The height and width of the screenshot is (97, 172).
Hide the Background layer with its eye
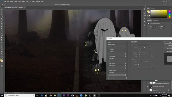[148, 90]
